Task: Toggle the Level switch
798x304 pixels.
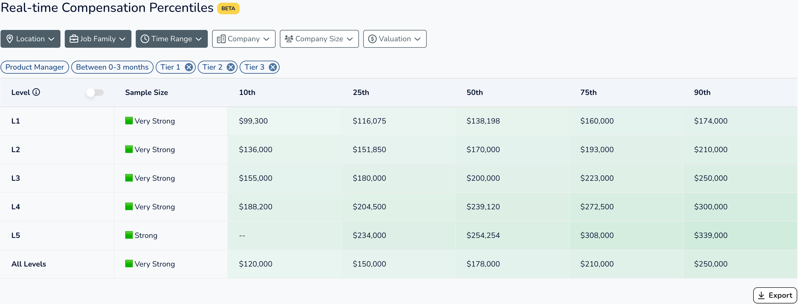Action: [x=95, y=92]
